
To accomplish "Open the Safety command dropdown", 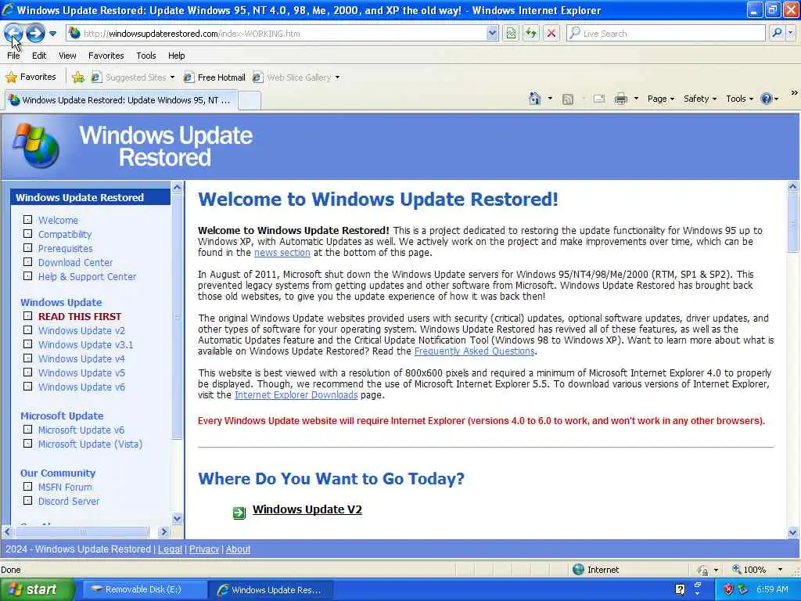I will pyautogui.click(x=700, y=99).
